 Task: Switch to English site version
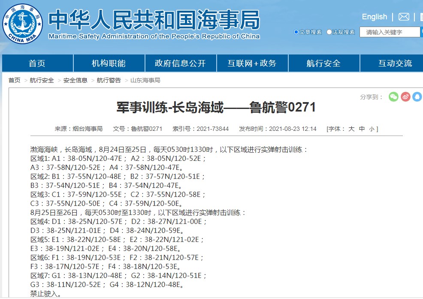(x=374, y=17)
